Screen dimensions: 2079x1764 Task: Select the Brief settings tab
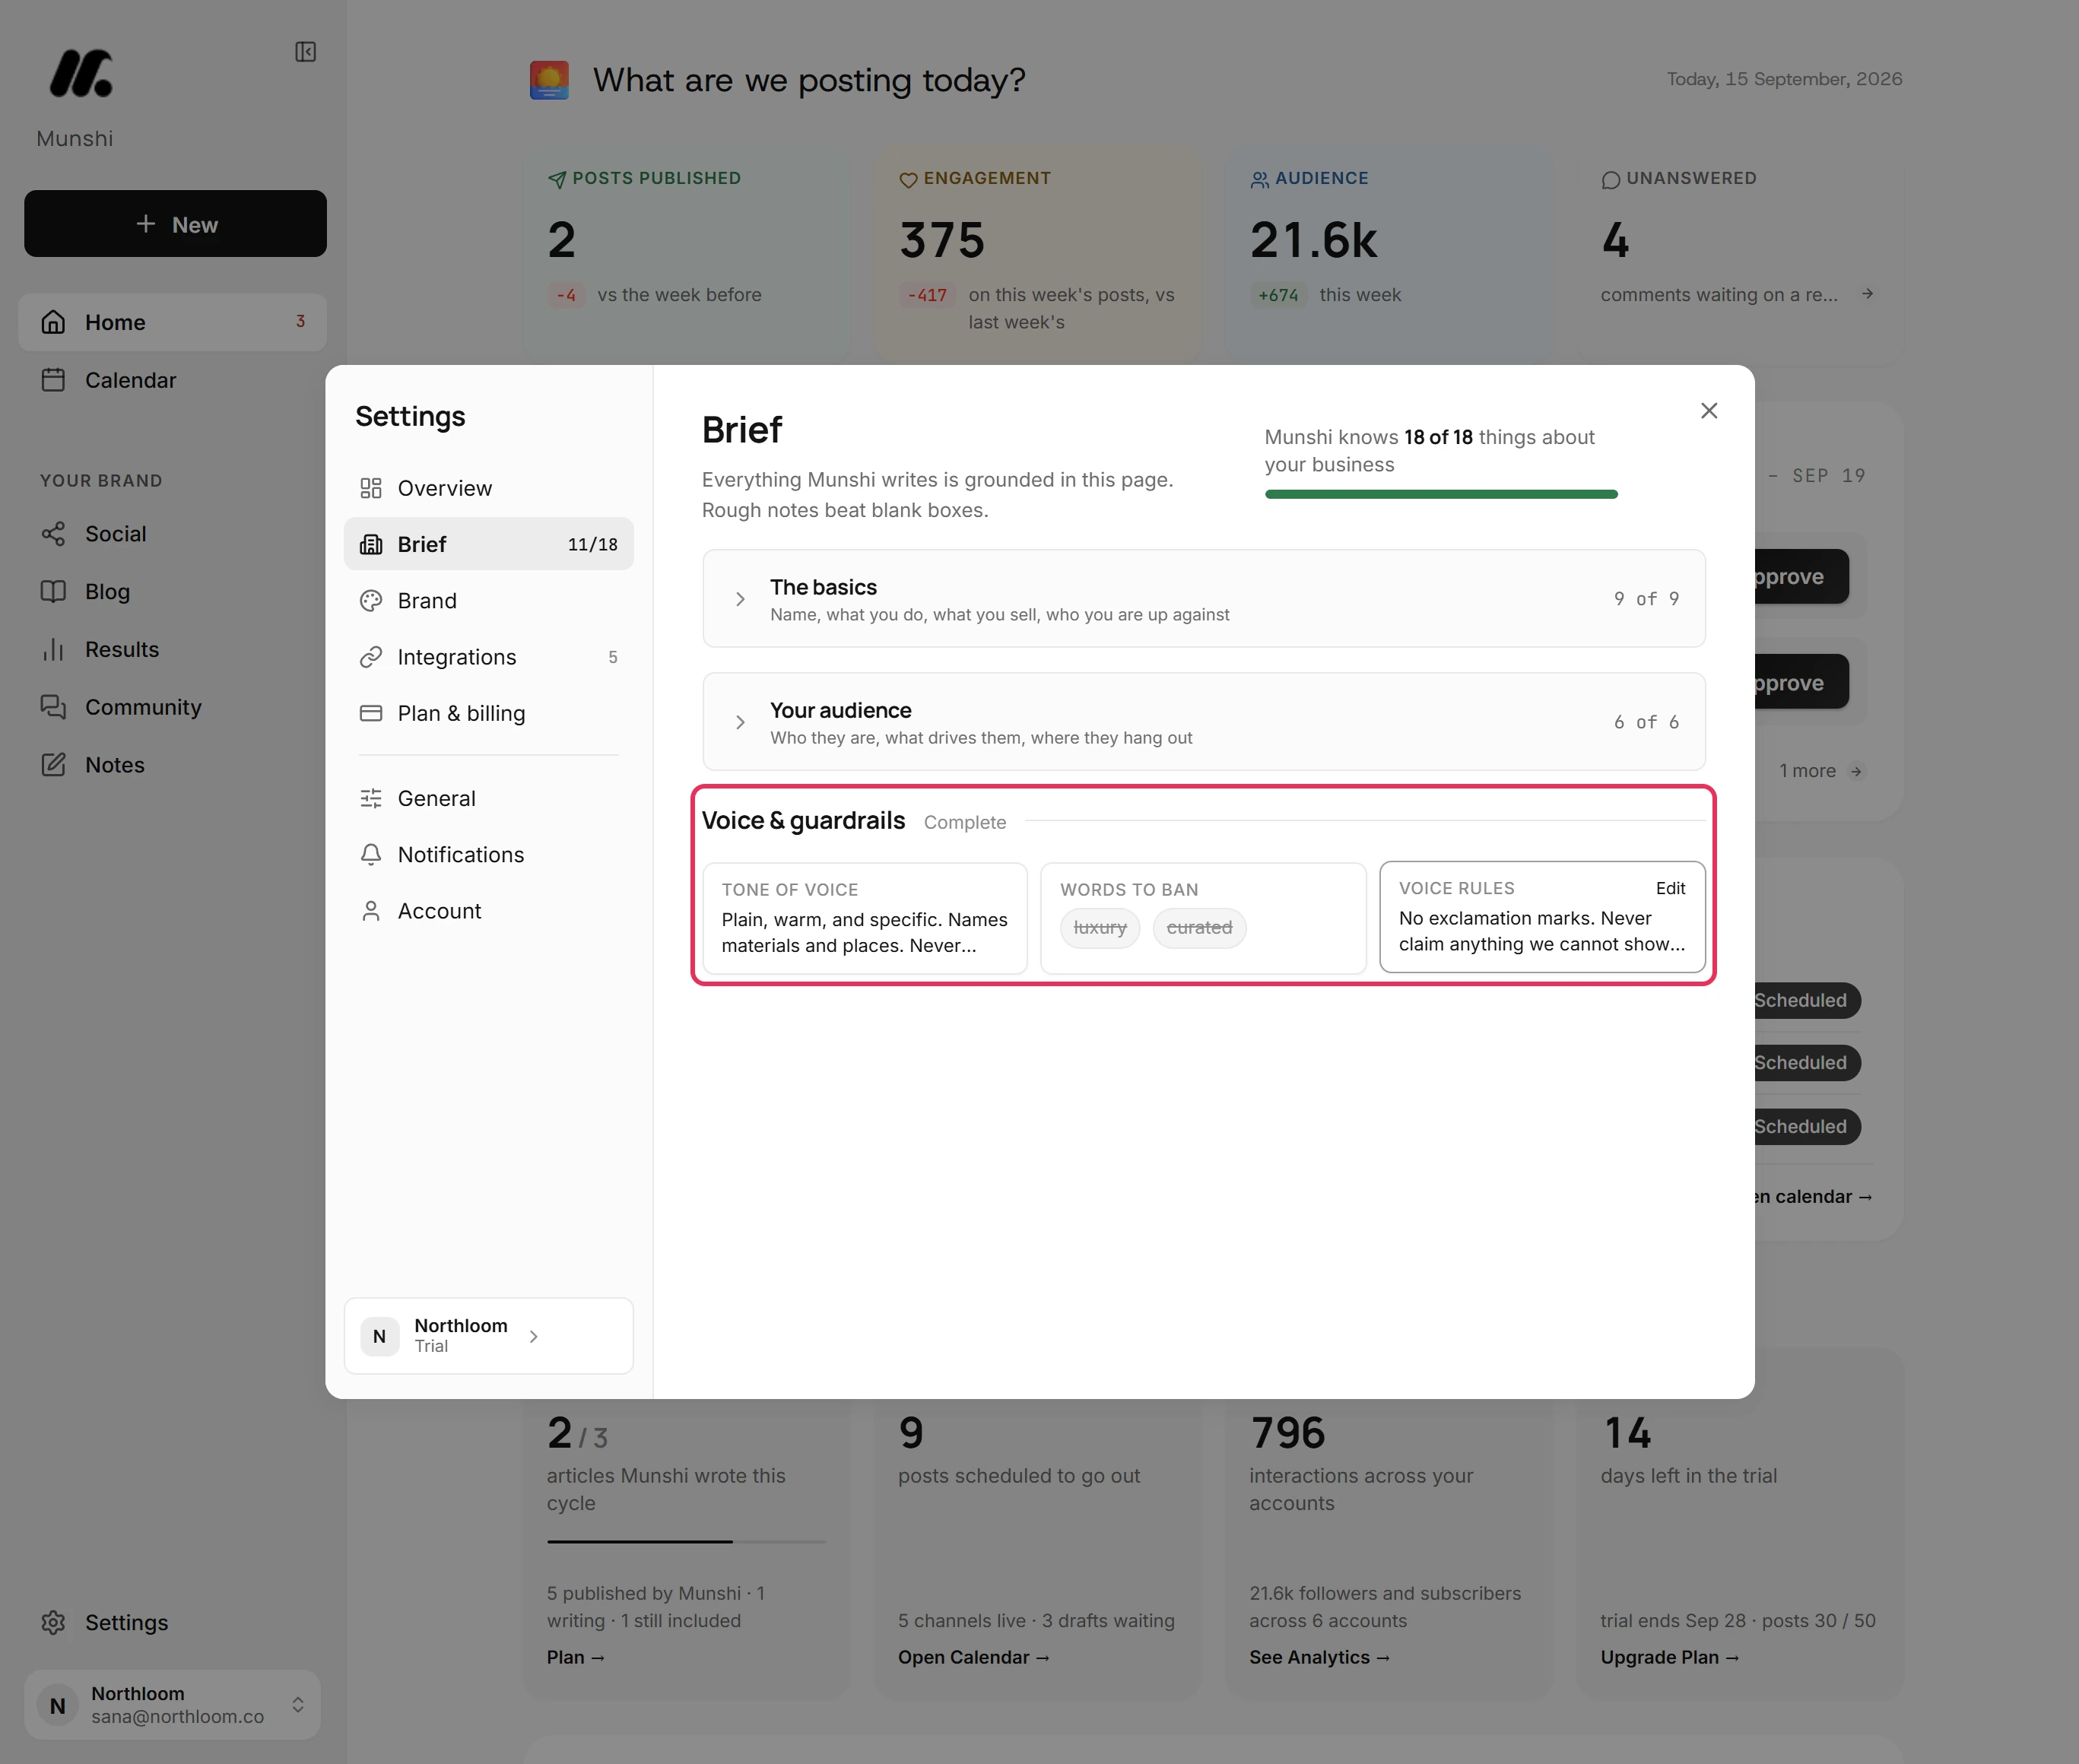click(489, 544)
